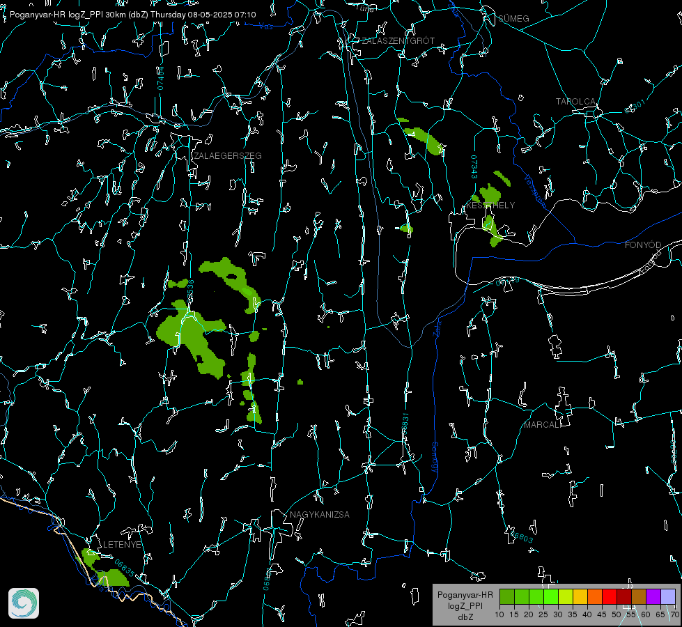
Task: Pick the dark red 50-55 dBZ swatch
Action: [x=624, y=596]
